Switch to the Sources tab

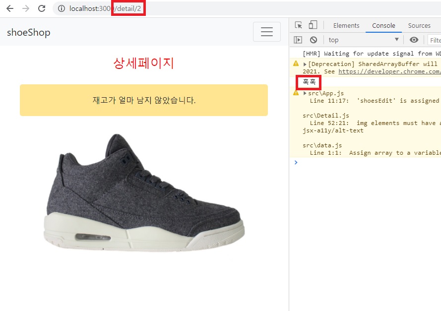tap(419, 26)
